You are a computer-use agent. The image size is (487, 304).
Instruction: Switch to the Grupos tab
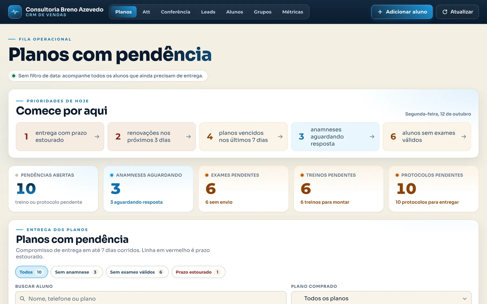click(262, 12)
